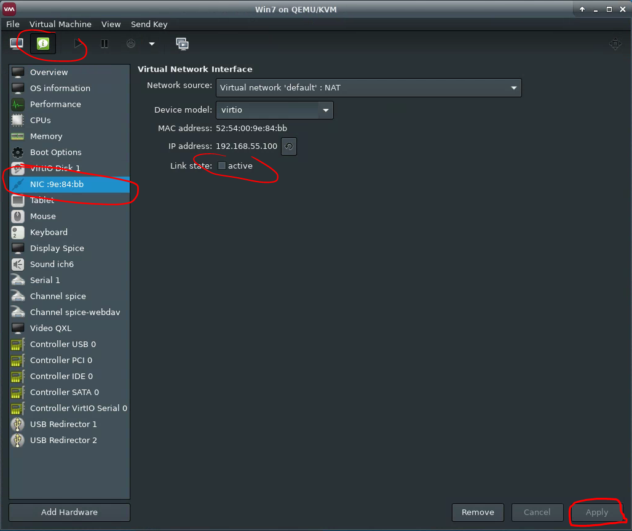This screenshot has width=632, height=531.
Task: Click the Virtual Network Interface heading
Action: coord(195,70)
